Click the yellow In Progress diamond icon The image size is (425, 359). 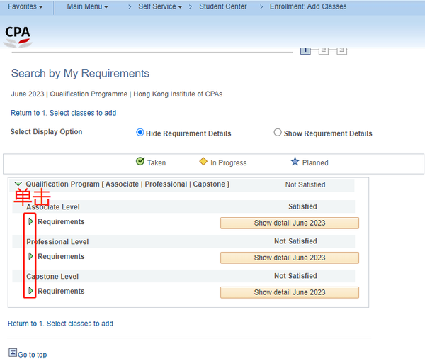click(x=203, y=162)
